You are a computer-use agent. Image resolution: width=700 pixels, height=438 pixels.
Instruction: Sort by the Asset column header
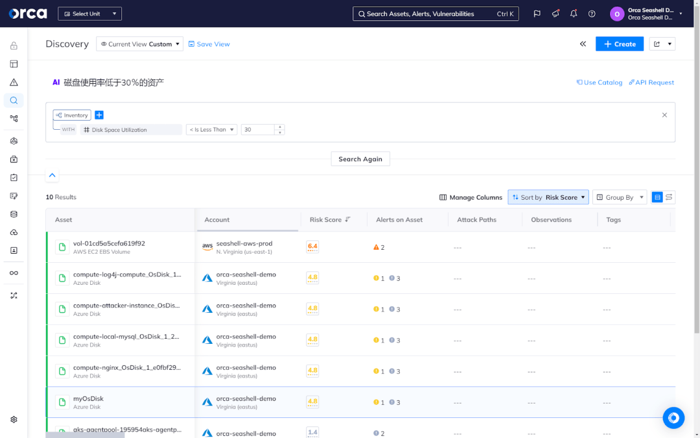(64, 220)
